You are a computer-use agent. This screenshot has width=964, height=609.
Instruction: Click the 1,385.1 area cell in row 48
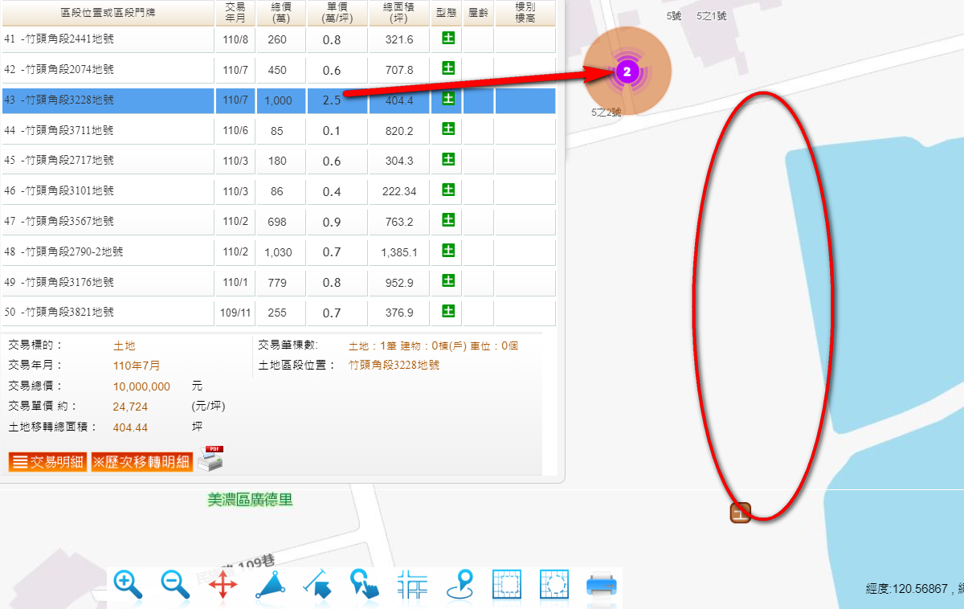(x=399, y=252)
